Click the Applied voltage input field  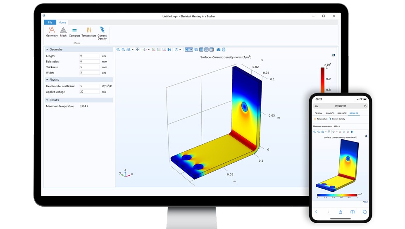click(90, 92)
